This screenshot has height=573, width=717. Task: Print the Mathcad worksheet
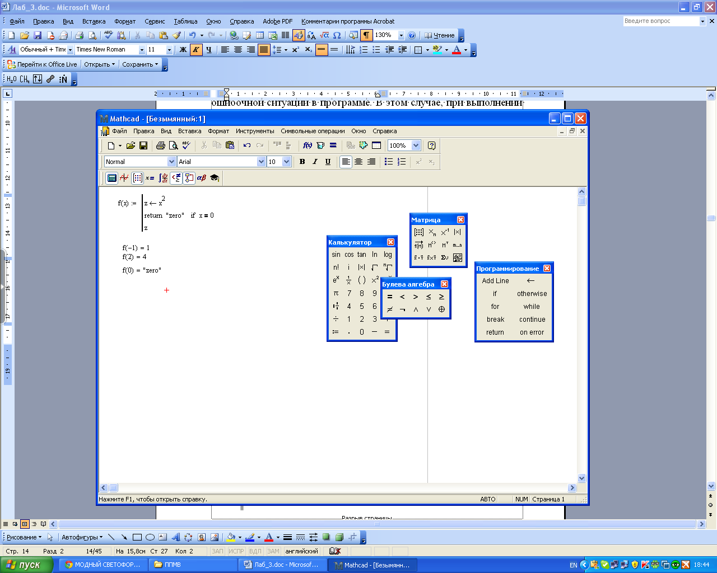coord(161,145)
